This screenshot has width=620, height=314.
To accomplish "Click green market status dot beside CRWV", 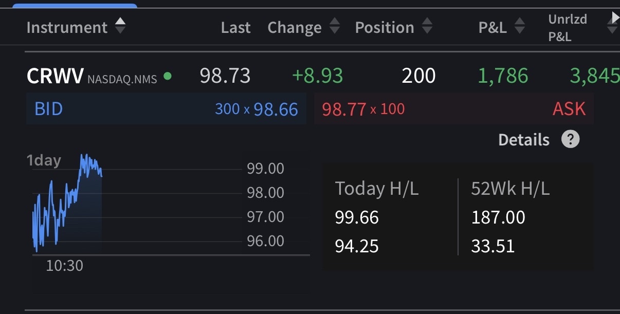I will click(168, 77).
